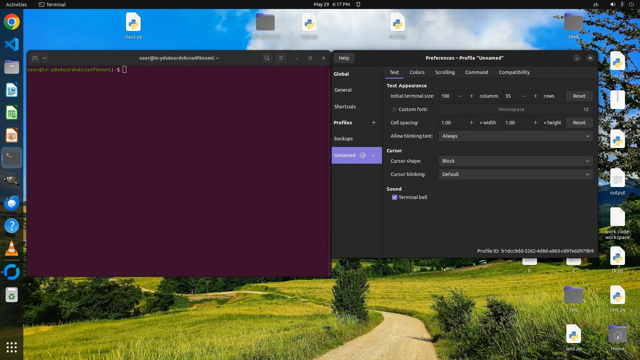Click the Help button in Preferences
The height and width of the screenshot is (360, 640).
click(x=344, y=58)
